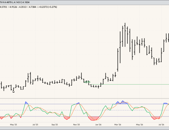Select the upper blue overbought line in oscillator
The height and width of the screenshot is (130, 169).
point(84,104)
